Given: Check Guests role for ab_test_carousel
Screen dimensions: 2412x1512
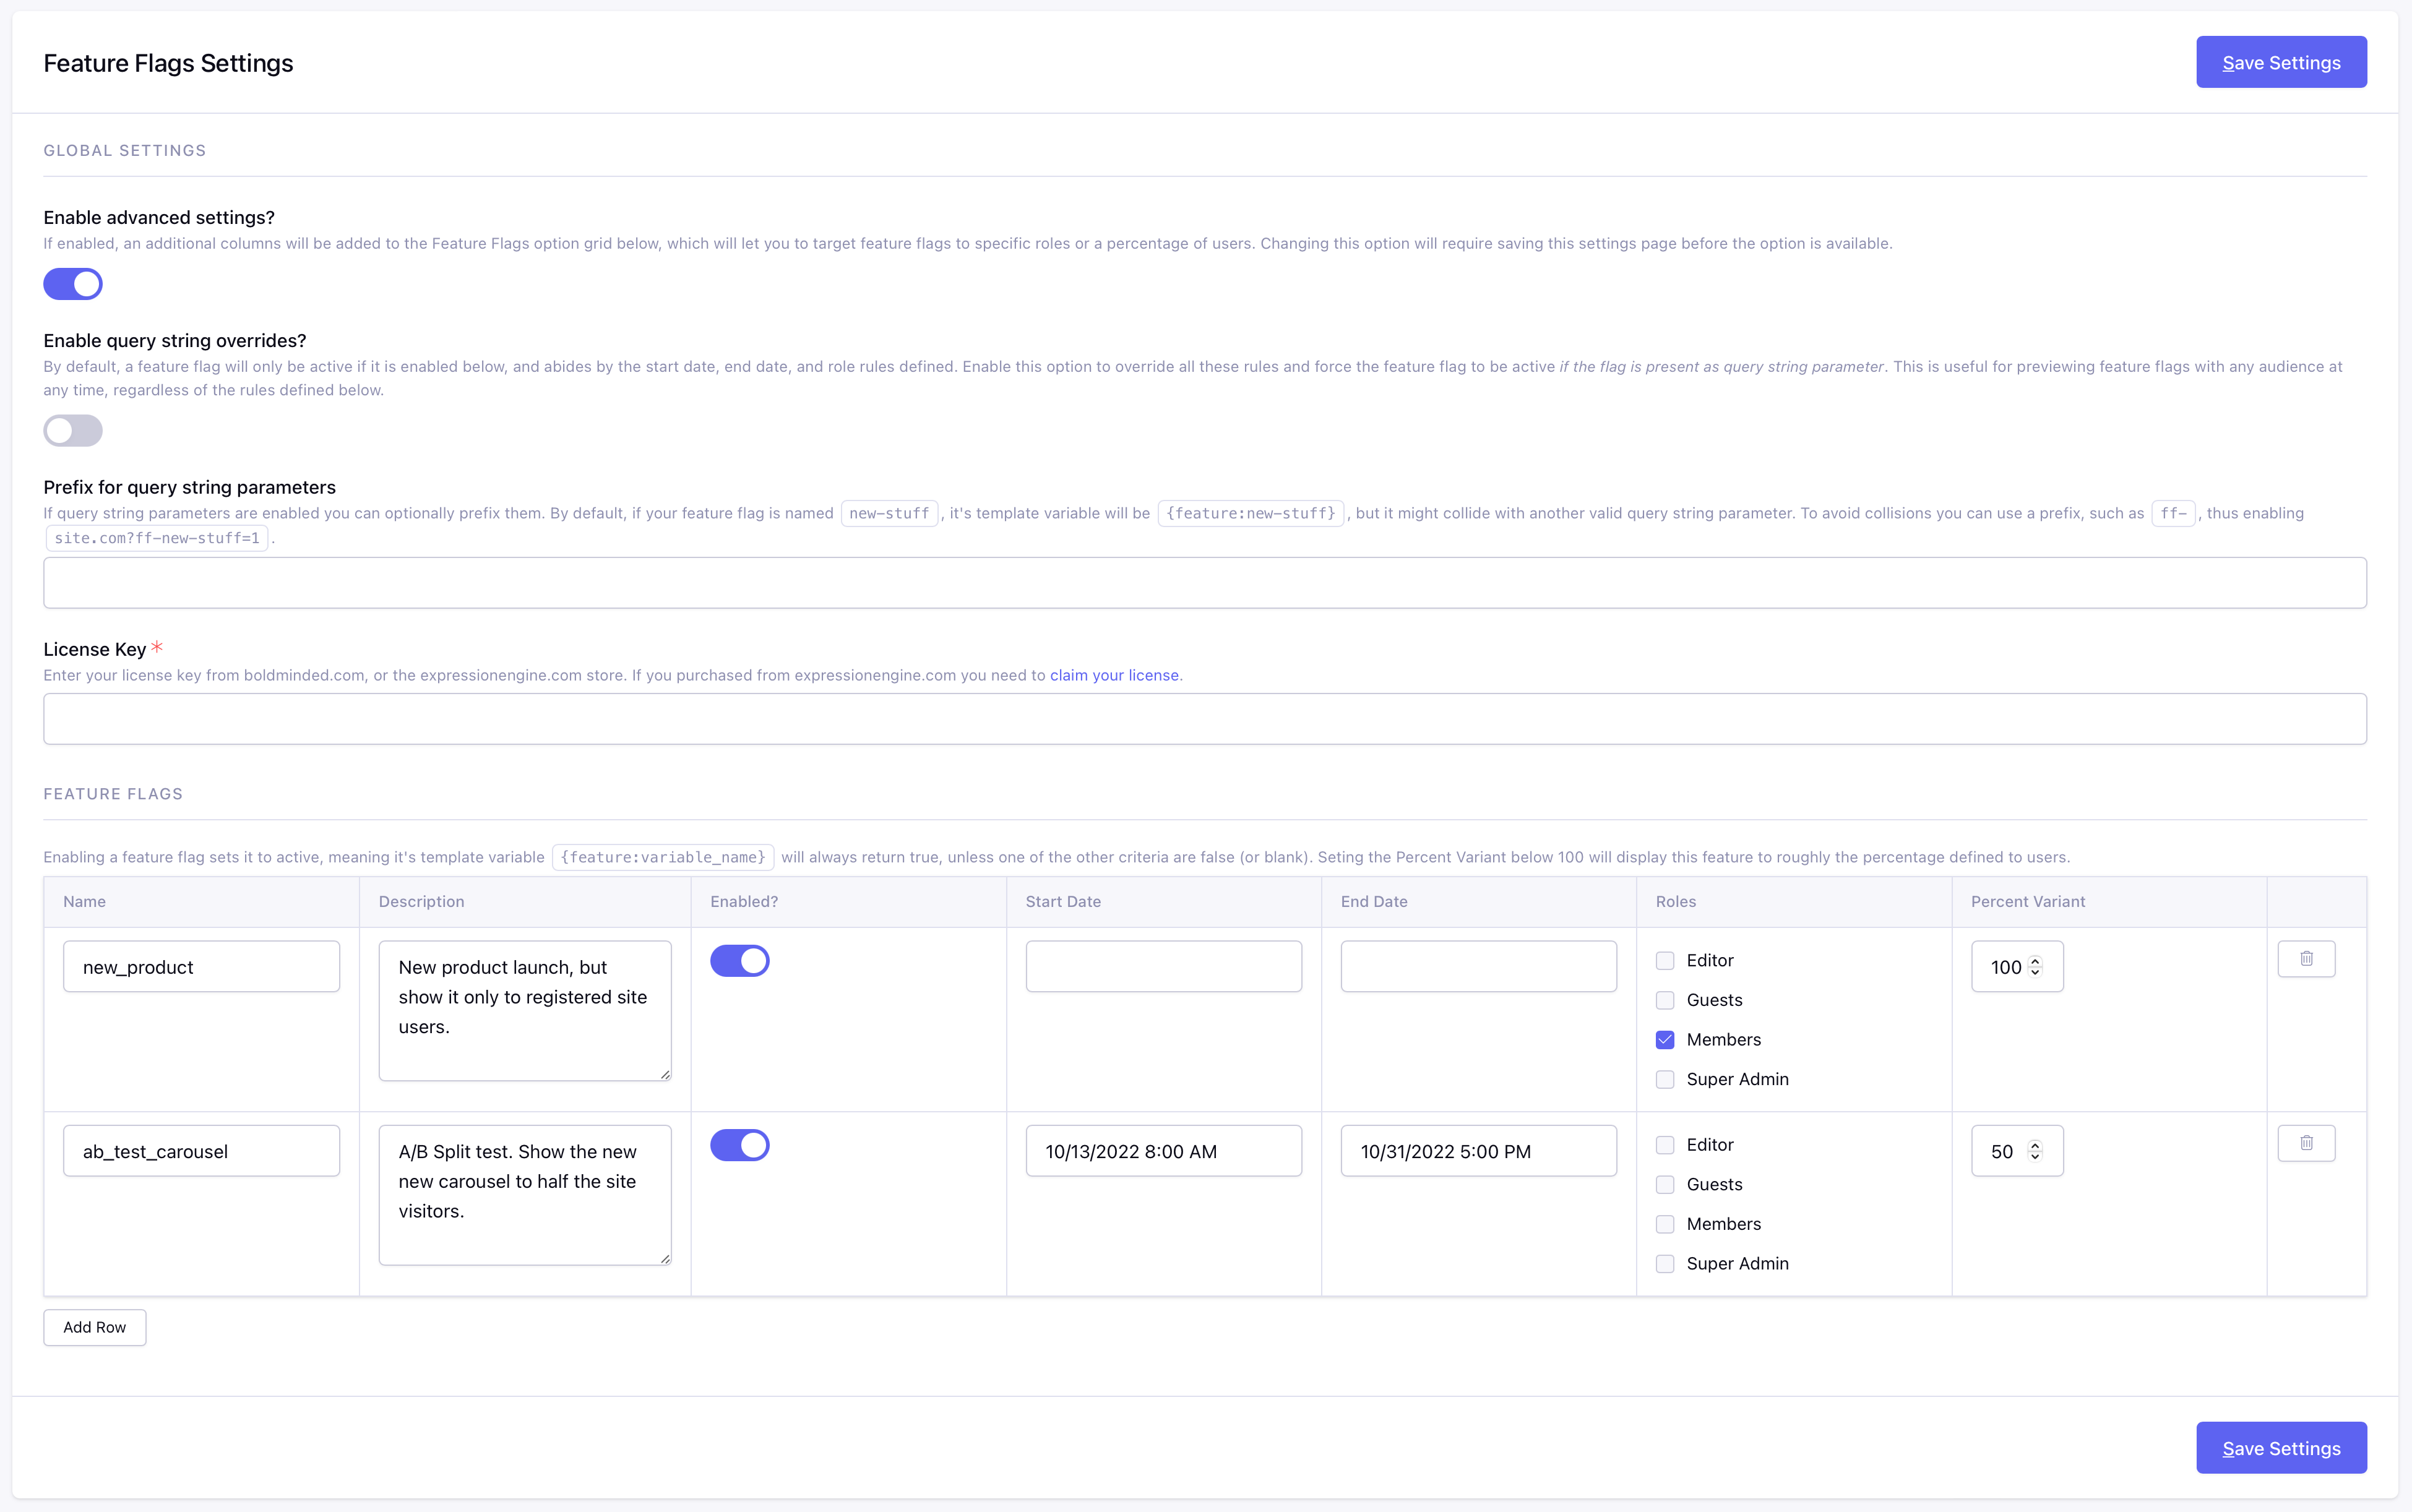Looking at the screenshot, I should pyautogui.click(x=1665, y=1185).
